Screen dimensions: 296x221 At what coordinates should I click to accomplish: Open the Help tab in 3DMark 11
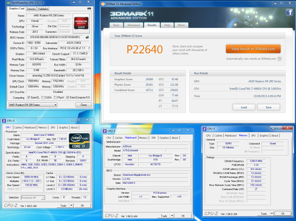[x=167, y=25]
